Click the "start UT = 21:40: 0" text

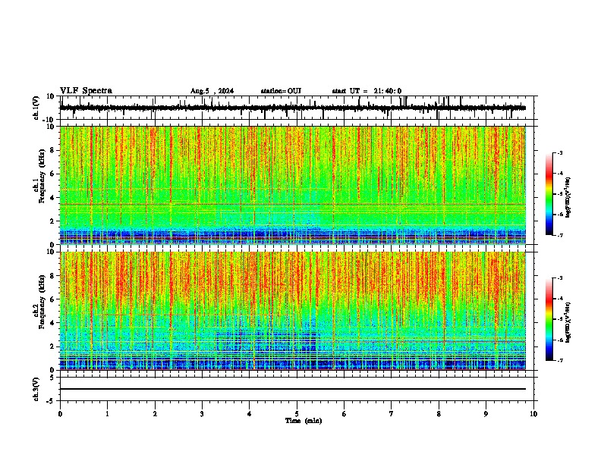pyautogui.click(x=367, y=91)
